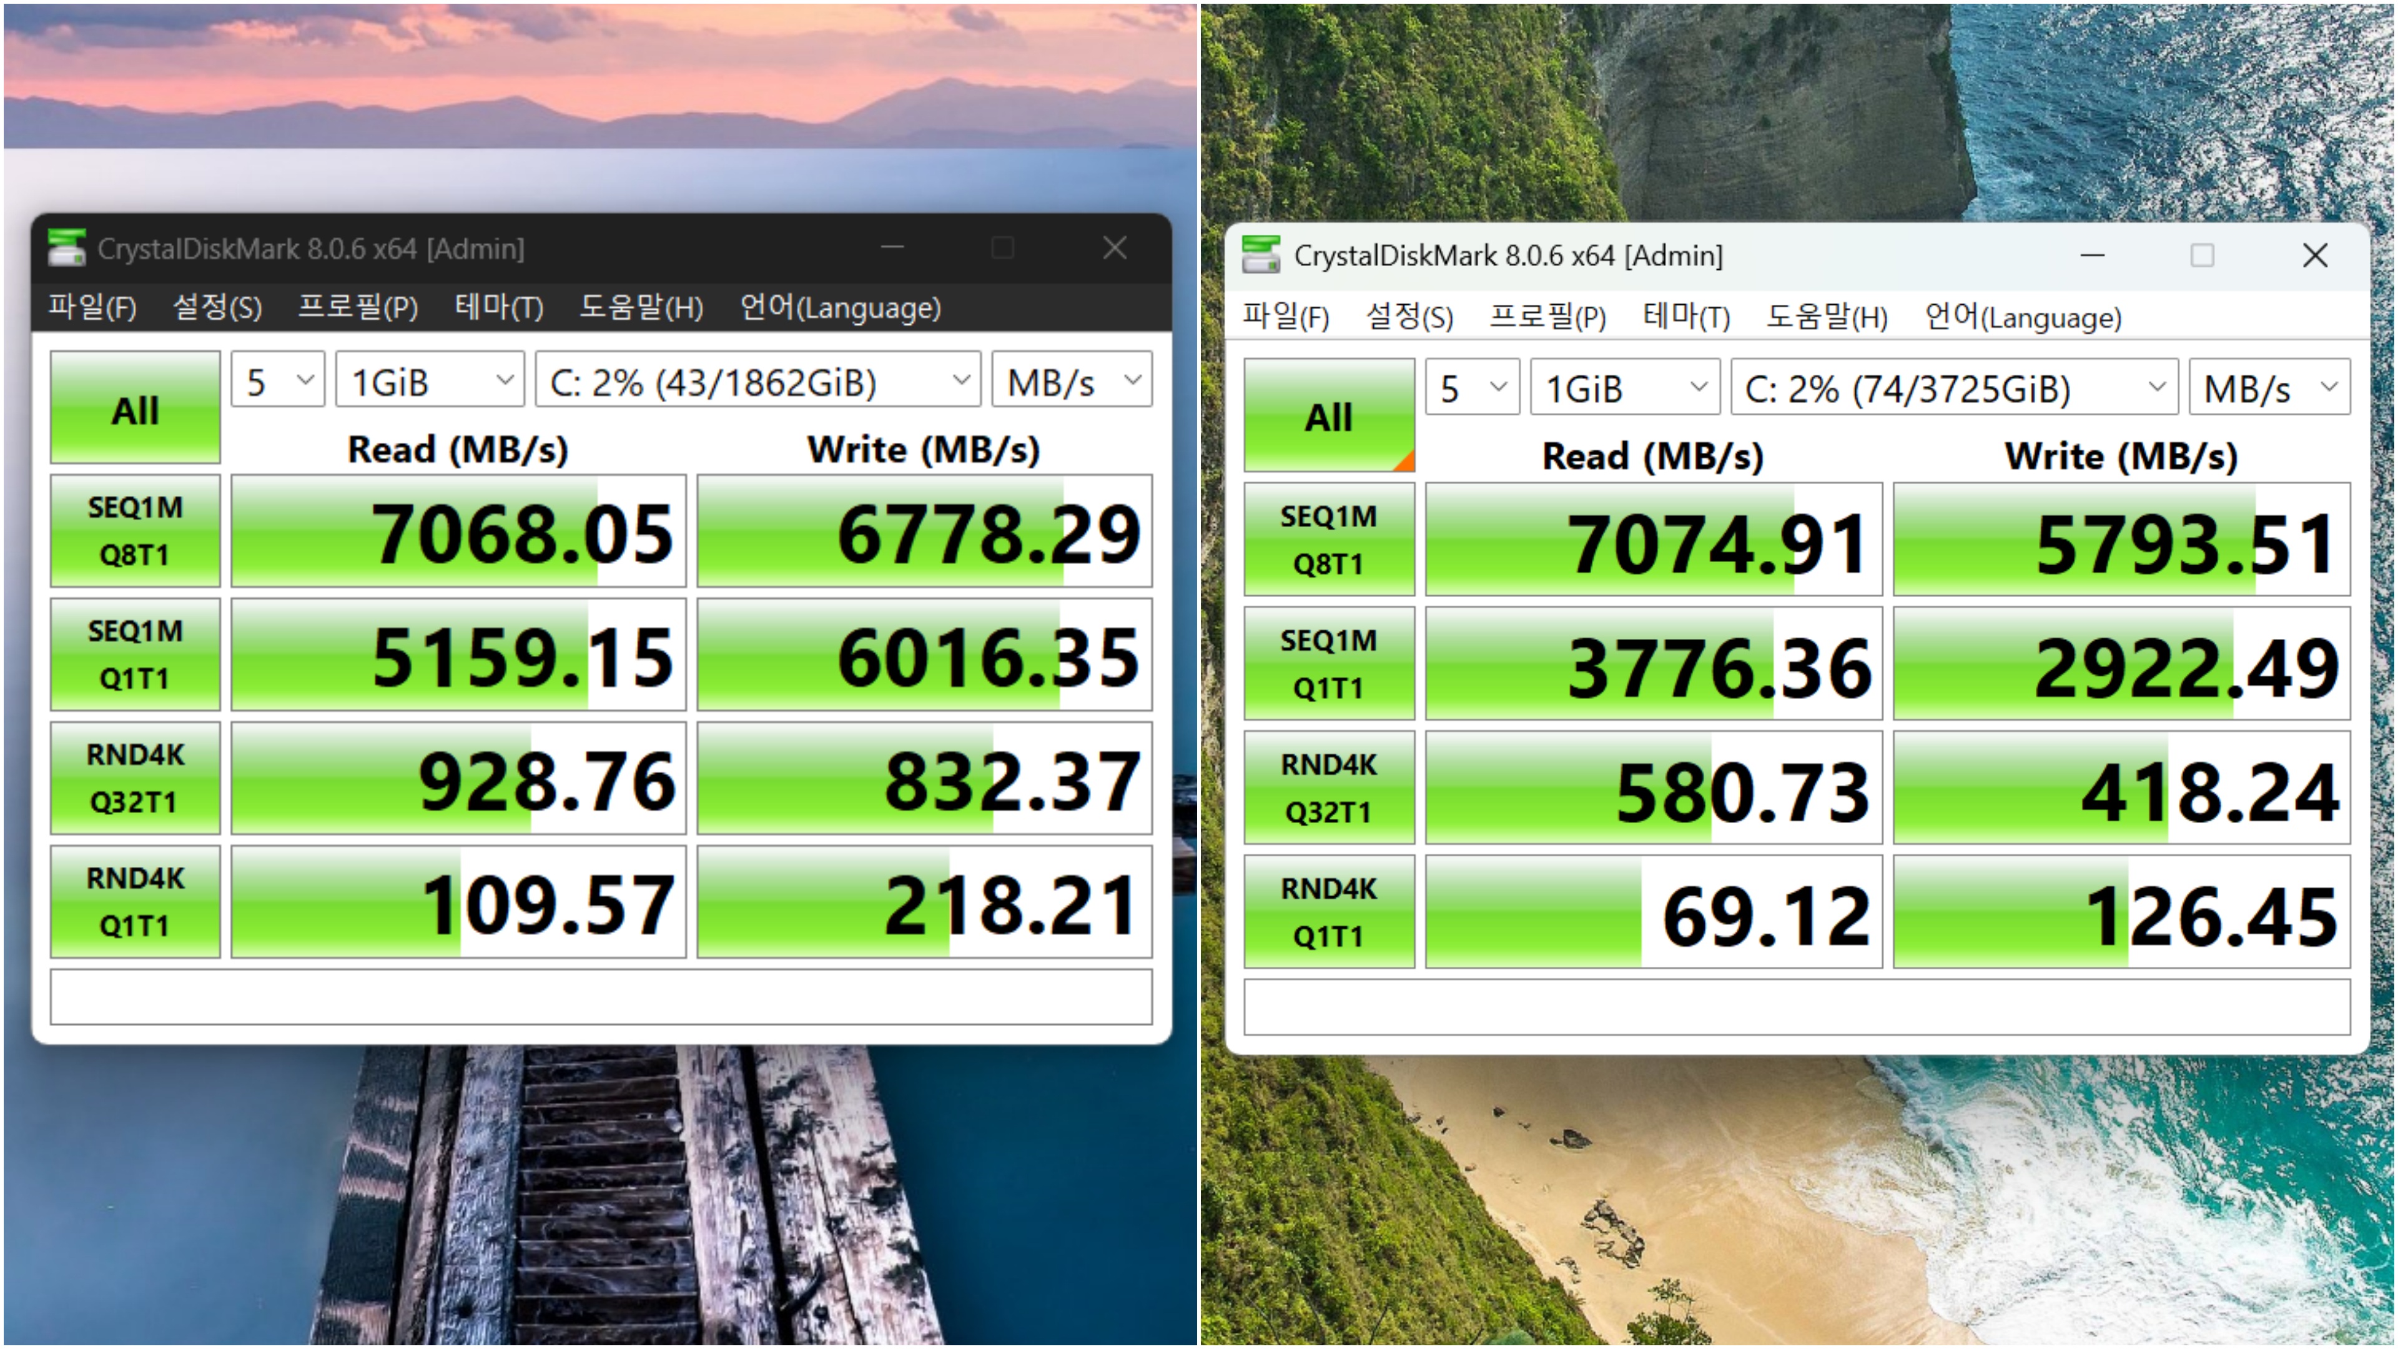
Task: Start SEQ1M Q1T1 test in left window
Action: (x=135, y=655)
